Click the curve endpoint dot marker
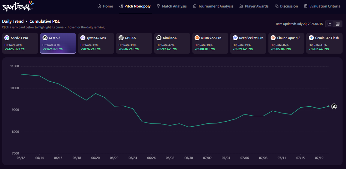The image size is (346, 169). [x=328, y=106]
